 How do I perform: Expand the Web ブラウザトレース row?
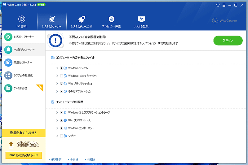pyautogui.click(x=57, y=120)
